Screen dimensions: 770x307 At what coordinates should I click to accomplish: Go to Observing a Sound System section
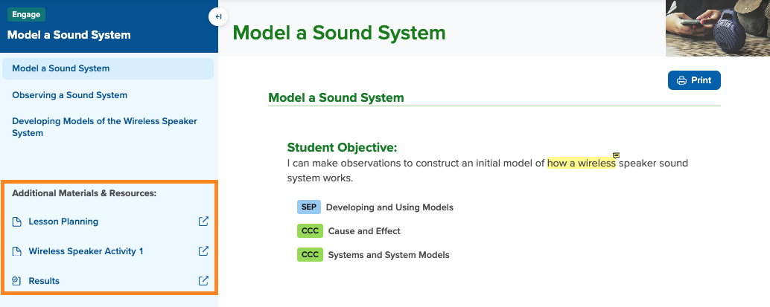click(70, 95)
